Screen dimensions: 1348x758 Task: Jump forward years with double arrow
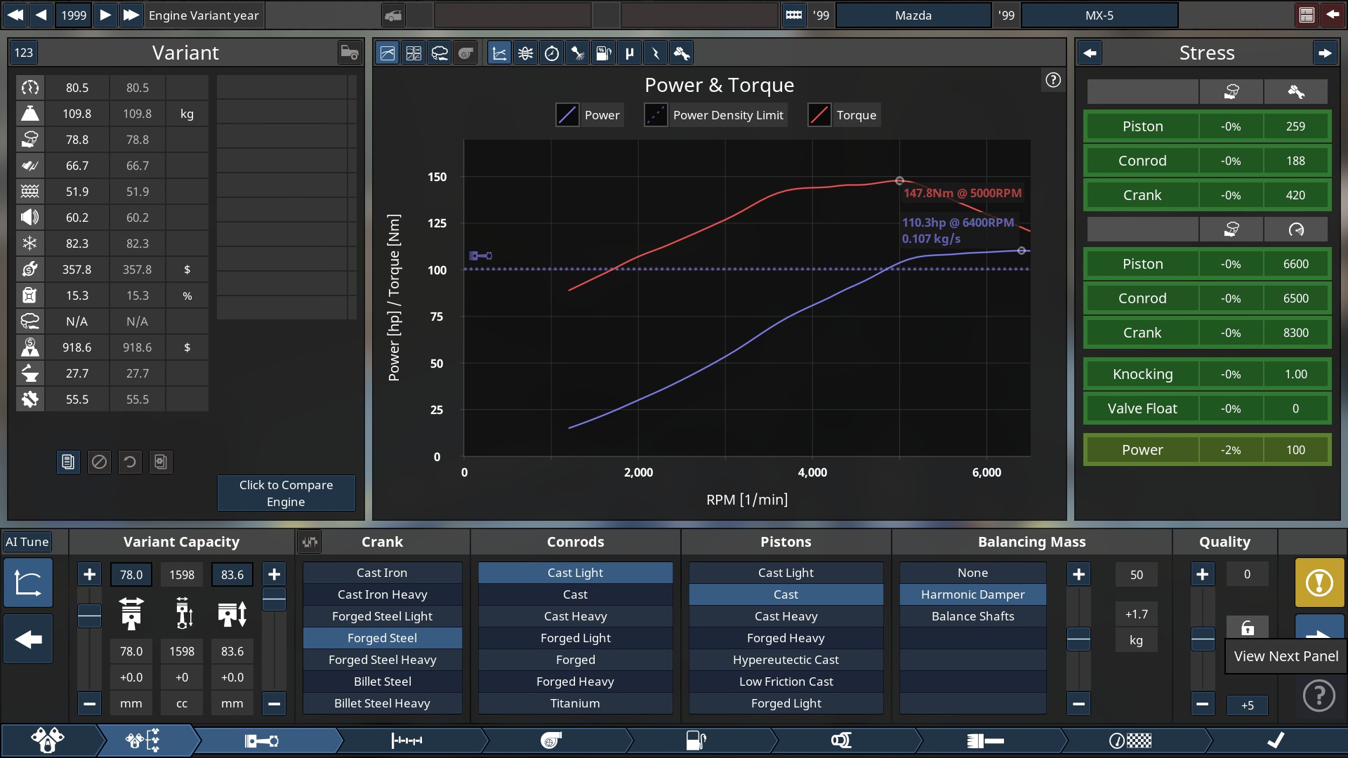[131, 15]
